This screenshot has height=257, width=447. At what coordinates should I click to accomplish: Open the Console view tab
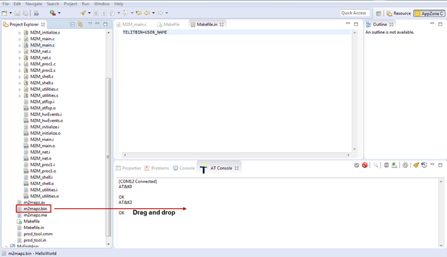pyautogui.click(x=184, y=168)
